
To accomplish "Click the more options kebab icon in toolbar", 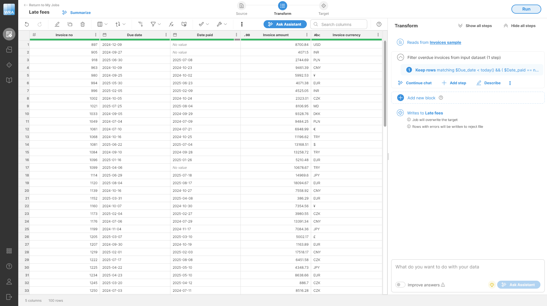I will tap(242, 24).
